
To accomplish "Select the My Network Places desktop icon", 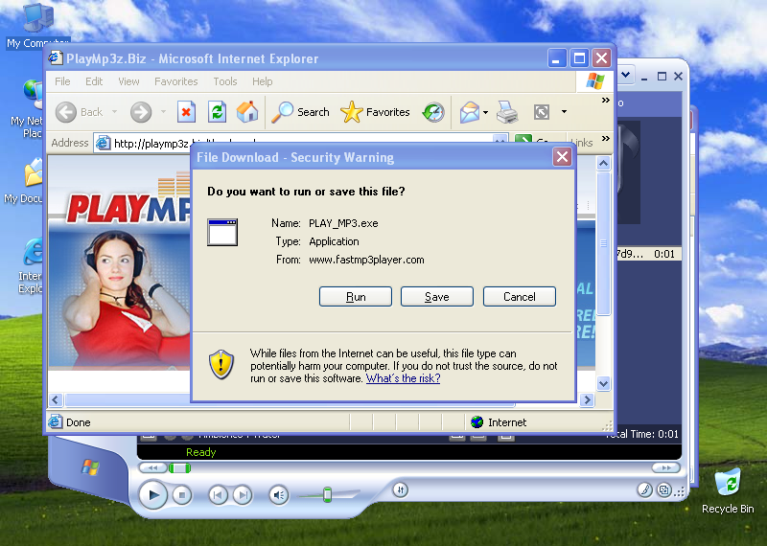I will pyautogui.click(x=27, y=108).
